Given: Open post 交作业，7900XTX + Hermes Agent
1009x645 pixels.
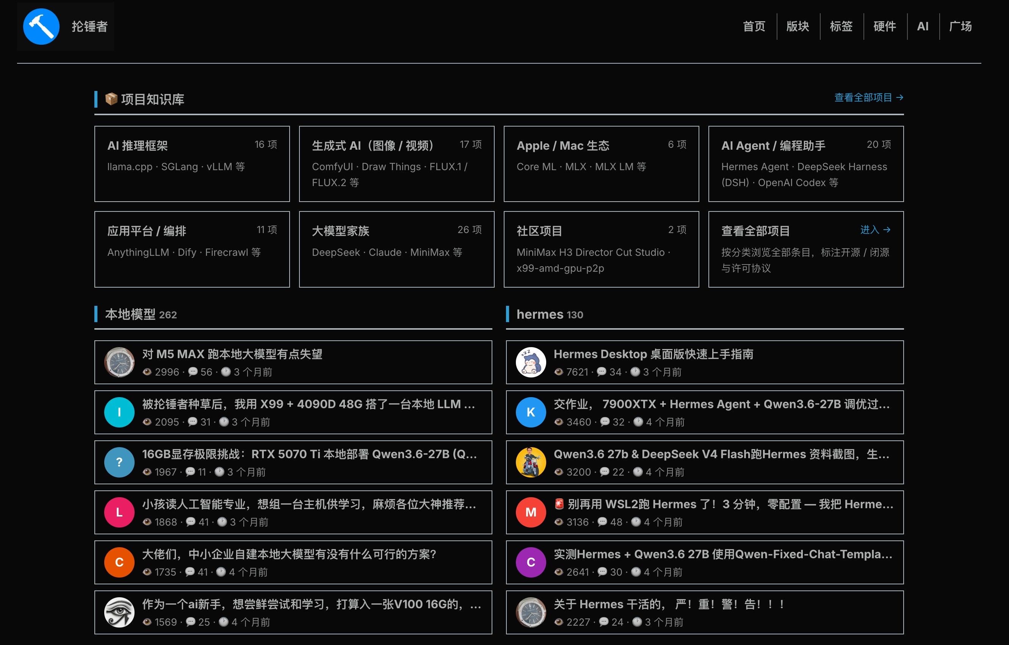Looking at the screenshot, I should [x=721, y=404].
